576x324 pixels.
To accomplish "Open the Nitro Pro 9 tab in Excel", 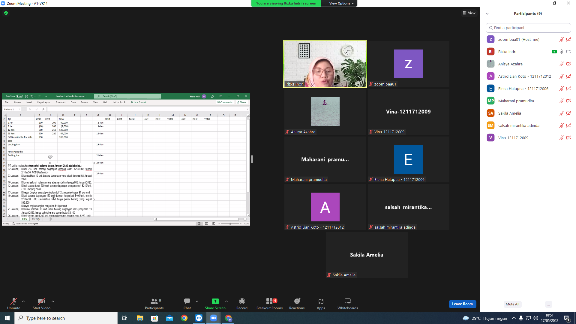I will pyautogui.click(x=119, y=102).
